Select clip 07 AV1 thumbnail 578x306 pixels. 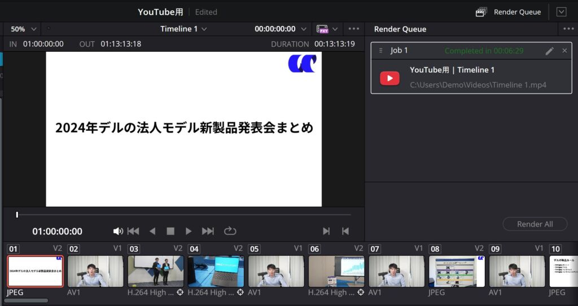click(x=397, y=272)
